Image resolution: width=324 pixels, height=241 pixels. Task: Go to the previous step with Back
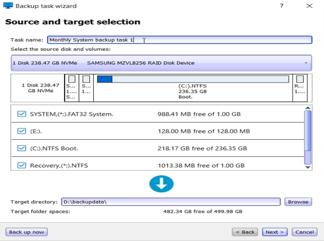(x=245, y=232)
